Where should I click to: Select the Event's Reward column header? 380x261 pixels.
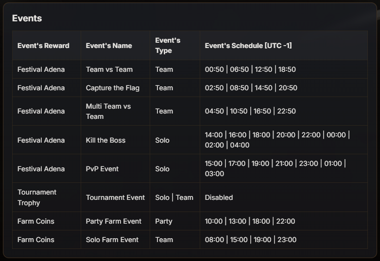pyautogui.click(x=43, y=46)
